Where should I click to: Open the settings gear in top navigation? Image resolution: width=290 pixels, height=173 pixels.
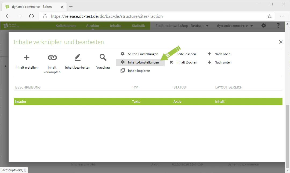[x=264, y=26]
